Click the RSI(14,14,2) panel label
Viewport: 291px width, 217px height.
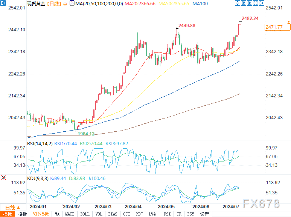coord(40,144)
